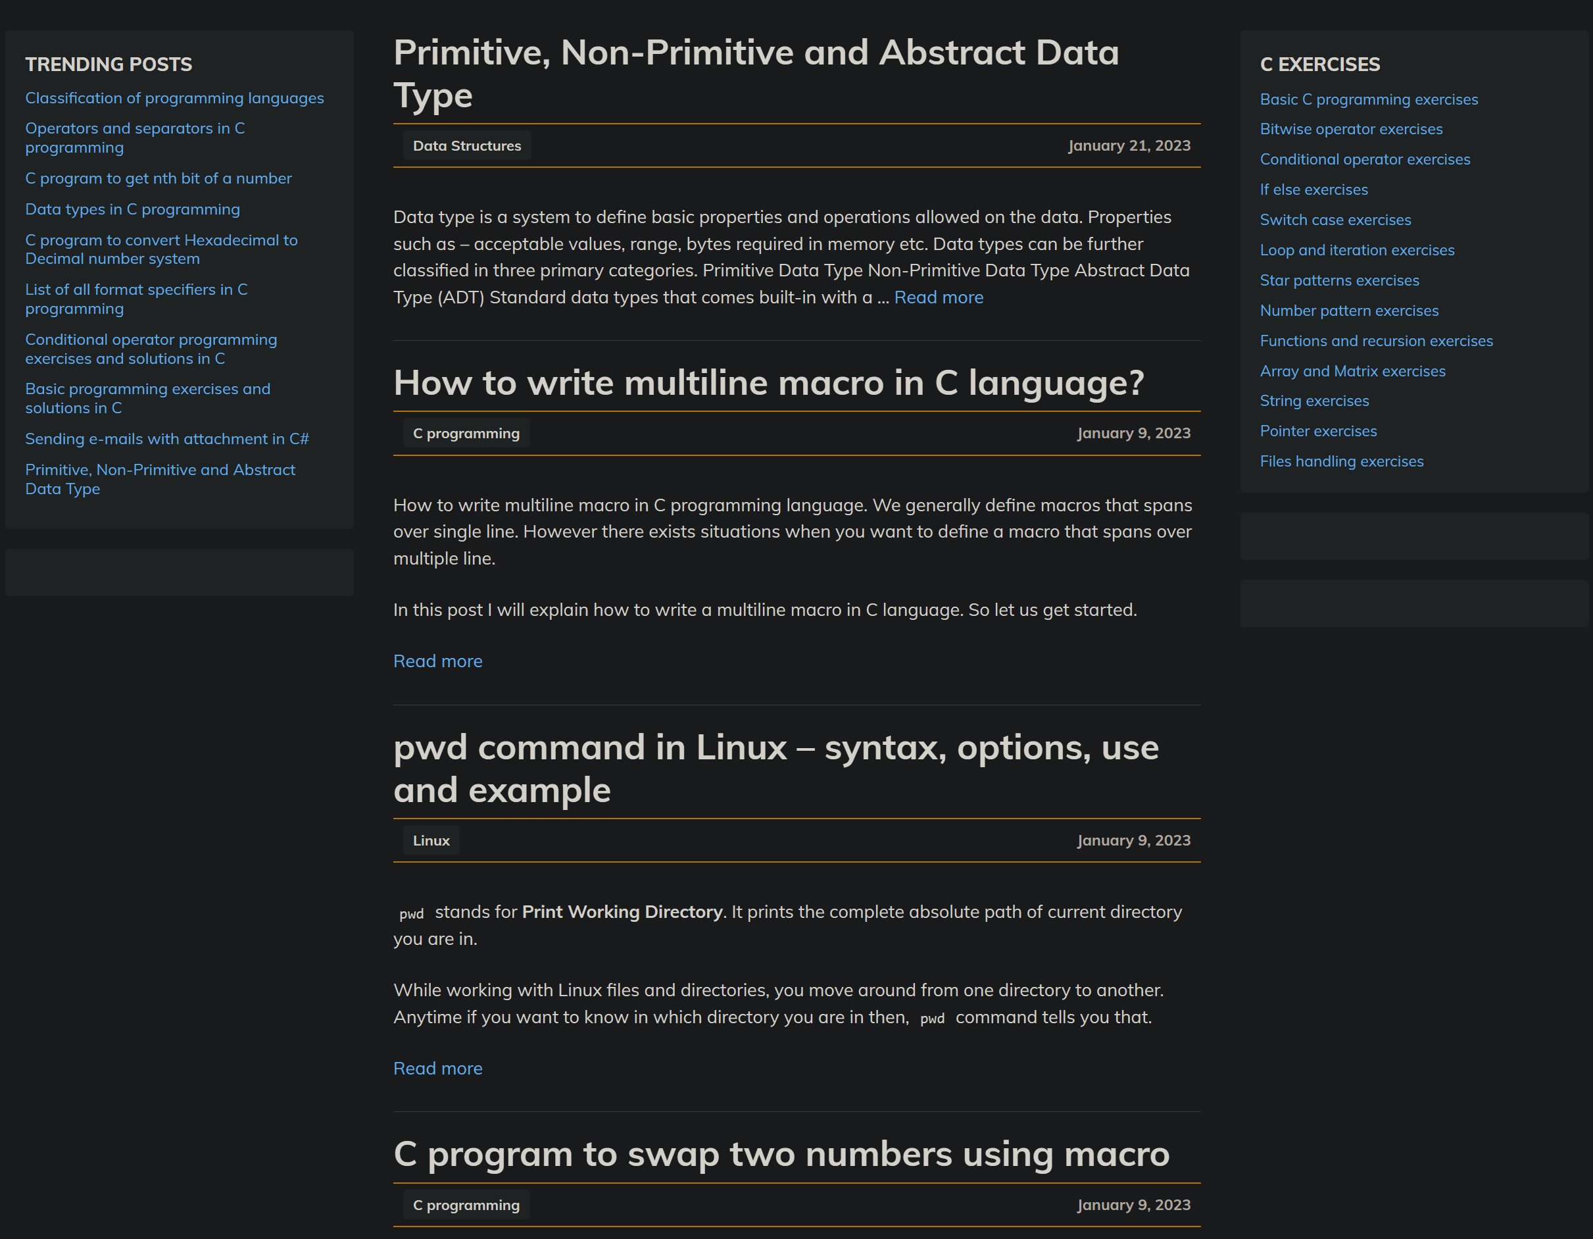Open 'Classification of programming languages' trending post

(x=174, y=98)
